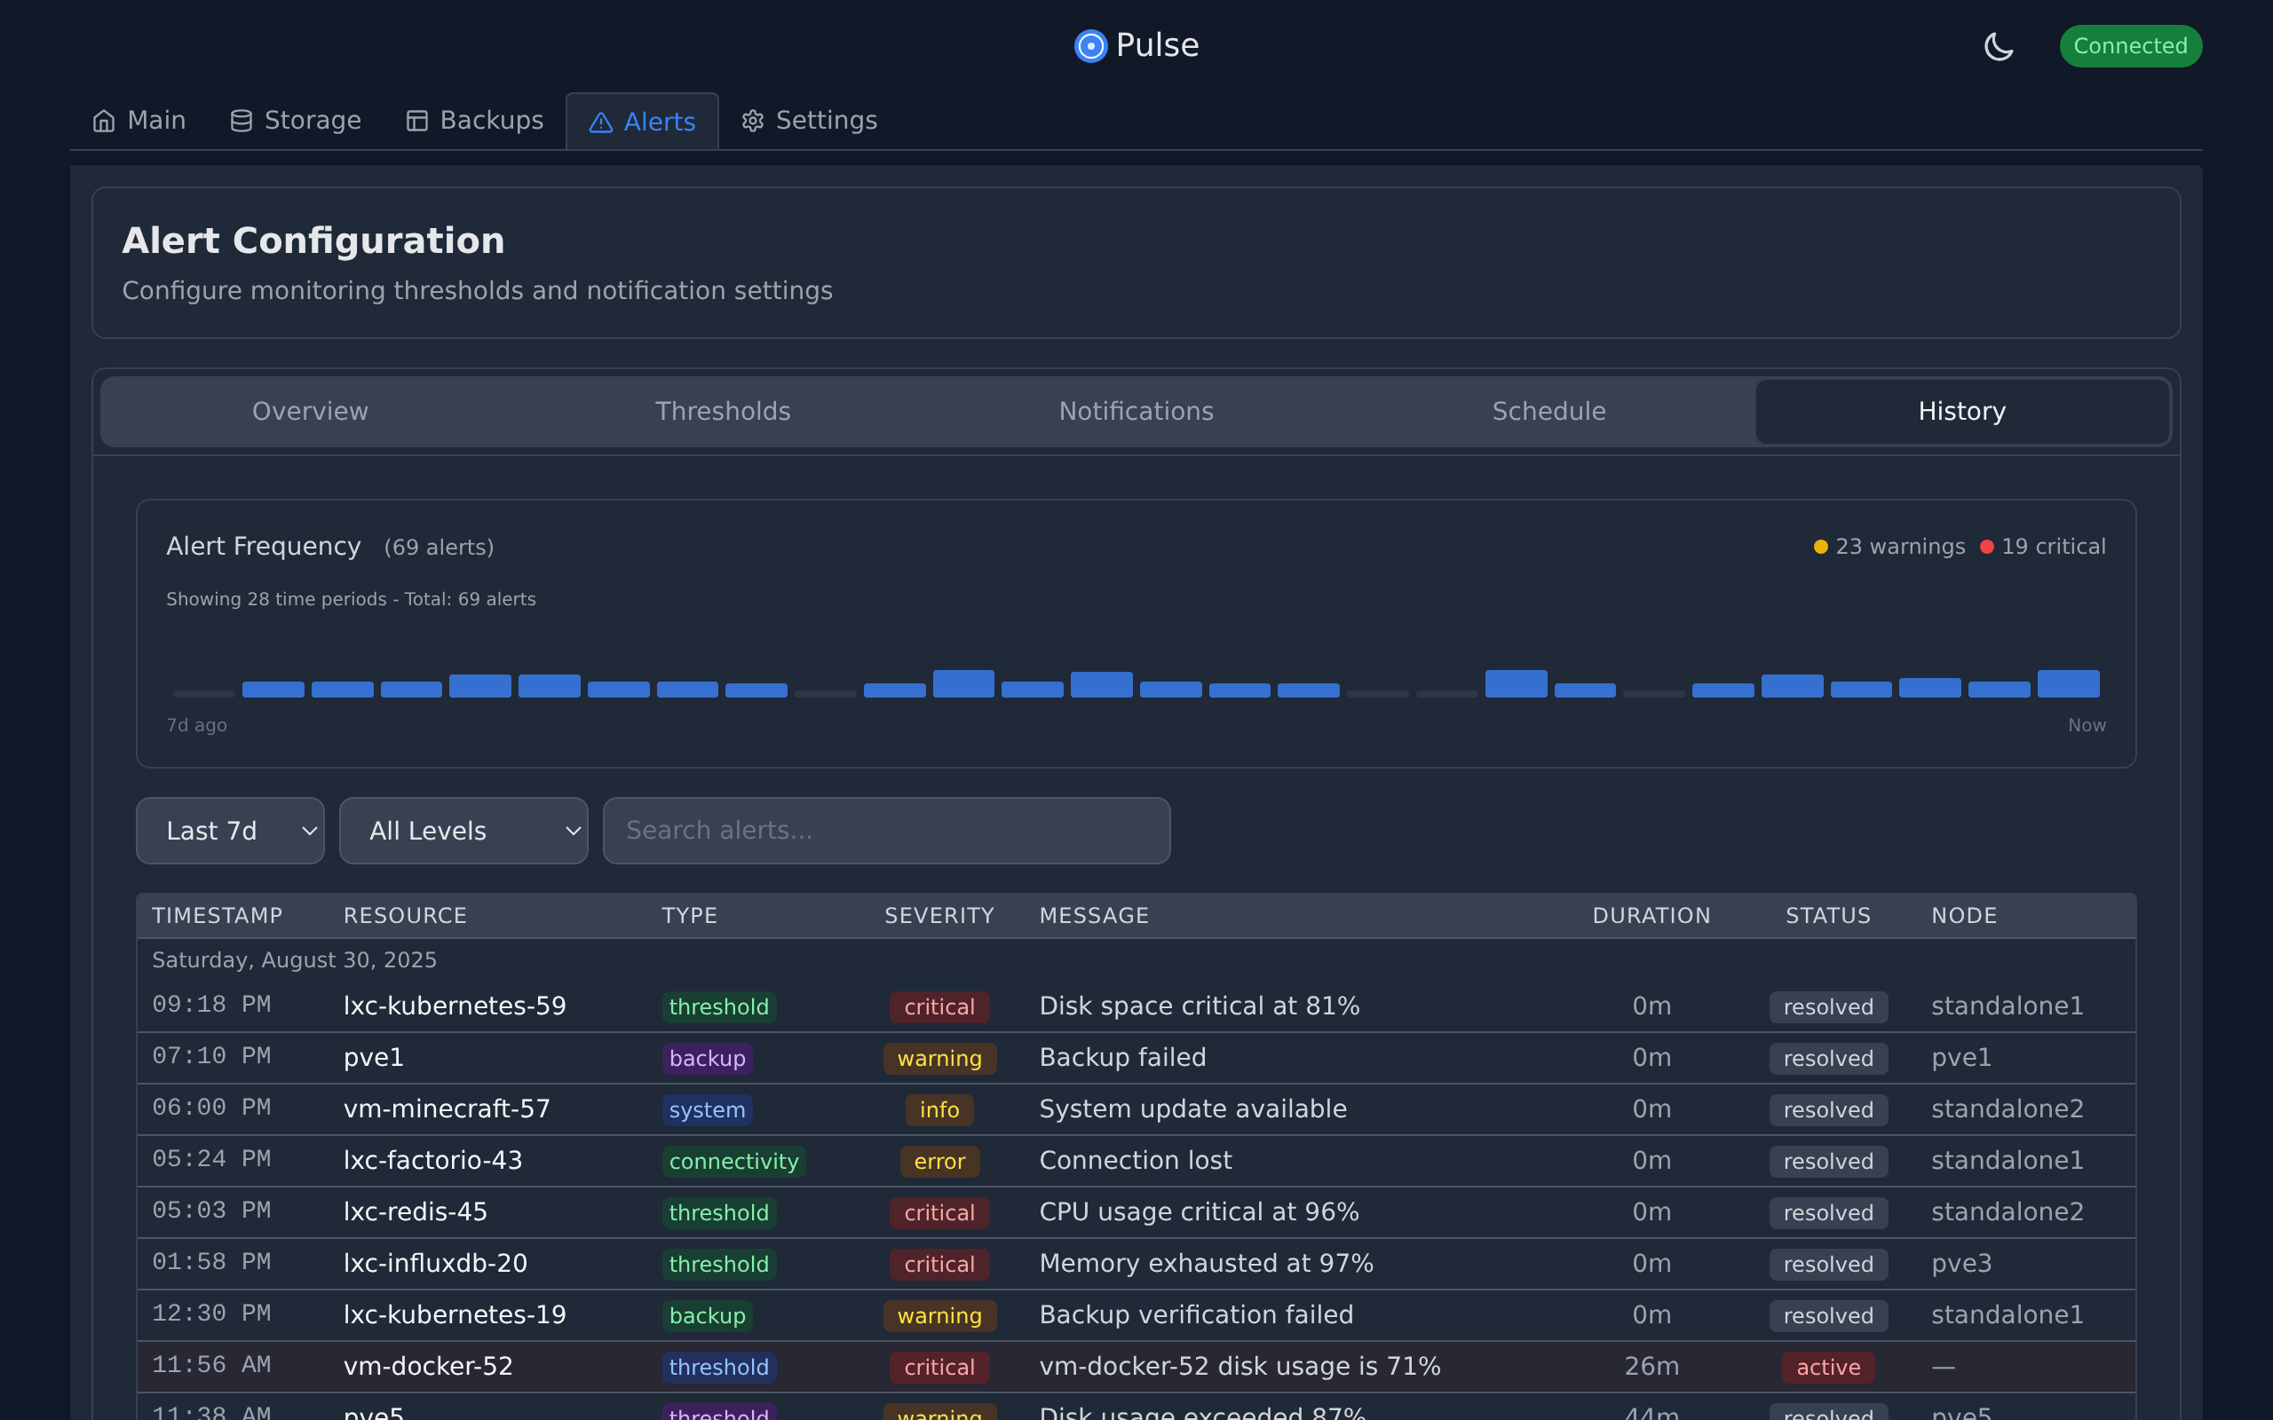This screenshot has width=2273, height=1420.
Task: Click the Search alerts input field
Action: [x=886, y=830]
